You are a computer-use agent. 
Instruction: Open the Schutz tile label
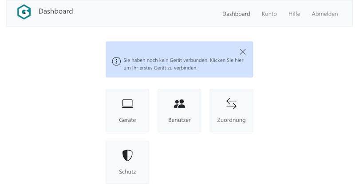(127, 172)
